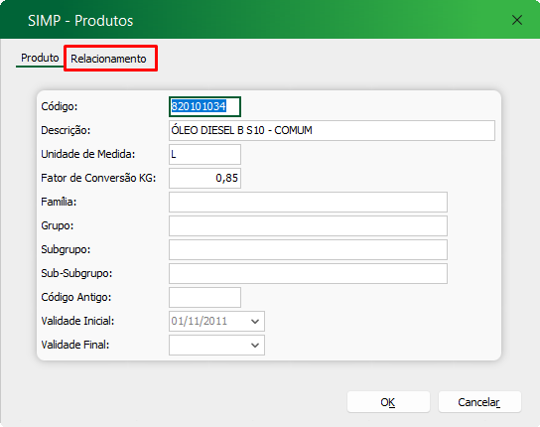Select the Produto tab
This screenshot has width=540, height=427.
pos(40,58)
